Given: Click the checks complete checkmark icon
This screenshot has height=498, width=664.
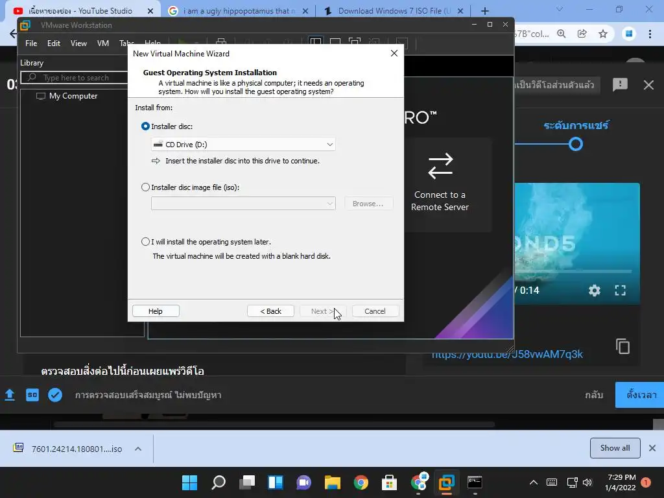Looking at the screenshot, I should pyautogui.click(x=55, y=395).
